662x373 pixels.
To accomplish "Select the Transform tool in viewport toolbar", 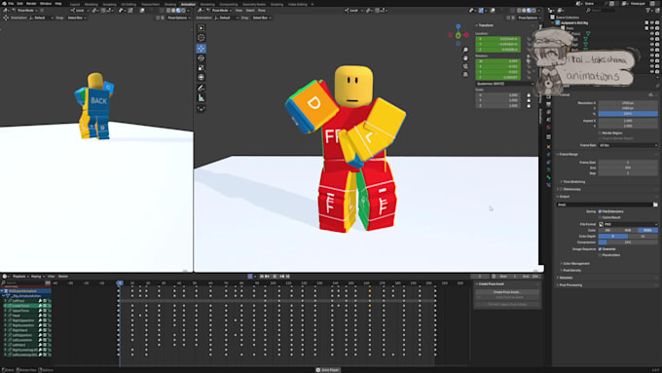I will 201,77.
